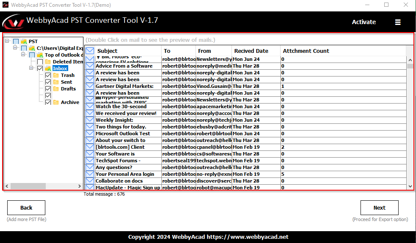Image resolution: width=416 pixels, height=243 pixels.
Task: Click the folder tree horizontal scrollbar thumb
Action: pyautogui.click(x=28, y=186)
